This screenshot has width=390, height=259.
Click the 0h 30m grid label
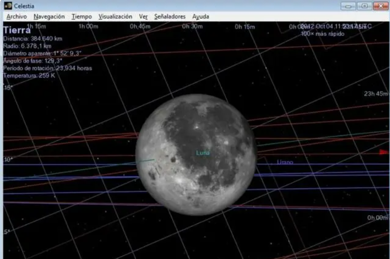click(x=192, y=27)
